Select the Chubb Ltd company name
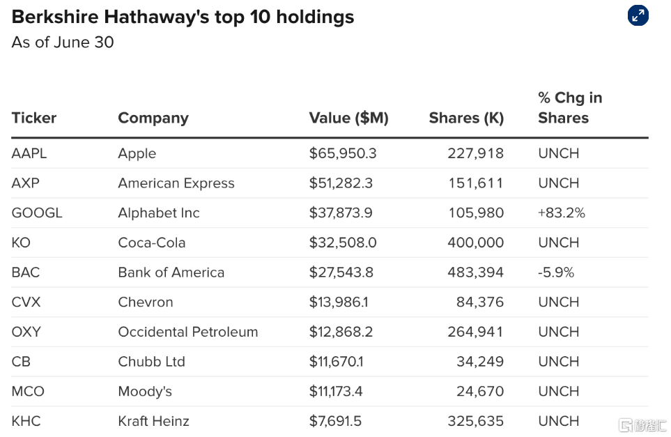The width and height of the screenshot is (671, 437). click(151, 362)
